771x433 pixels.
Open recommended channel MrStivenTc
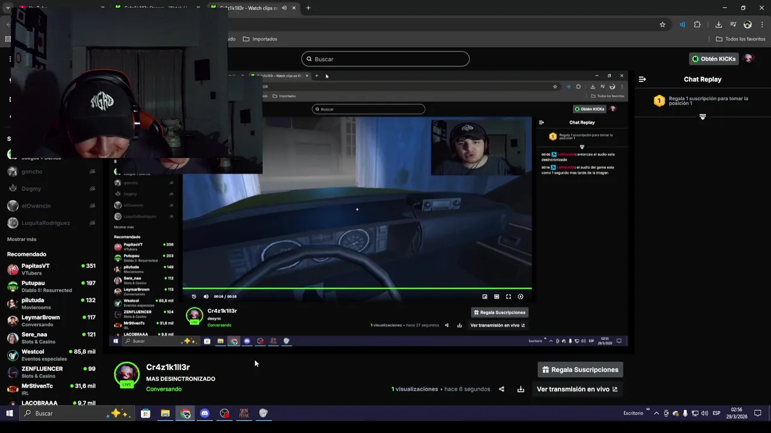[x=51, y=389]
